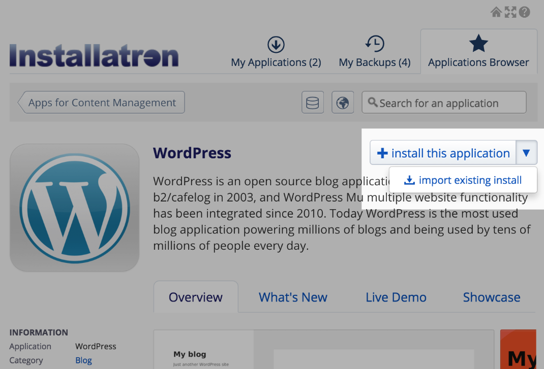Click the Installatron logo
Screen dimensions: 544x369
(x=94, y=56)
